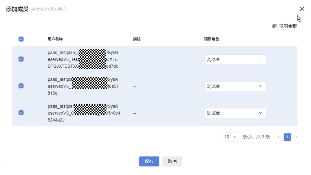Close the add member dialog
This screenshot has width=311, height=175.
pos(302,9)
